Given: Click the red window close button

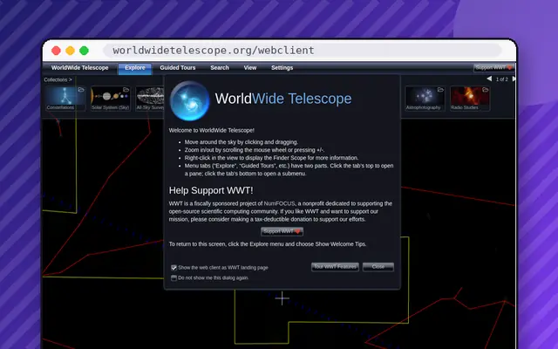Looking at the screenshot, I should 56,51.
